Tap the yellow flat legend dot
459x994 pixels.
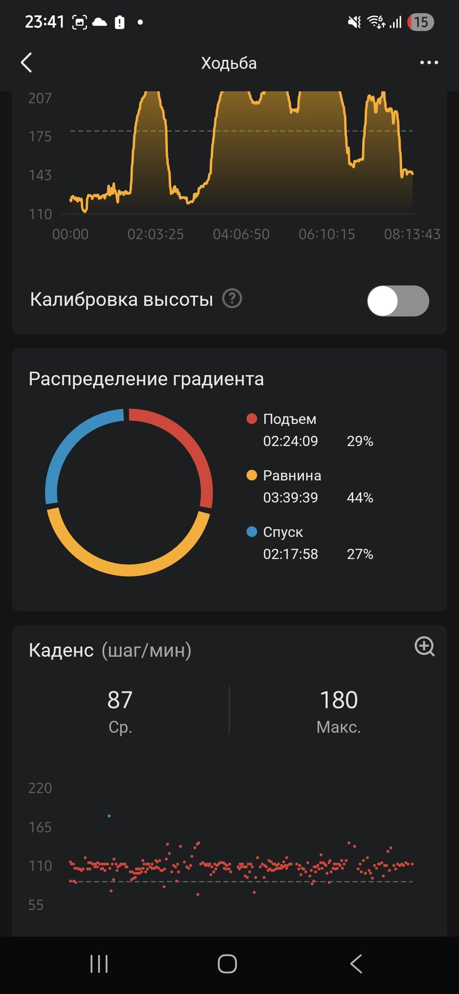click(252, 475)
